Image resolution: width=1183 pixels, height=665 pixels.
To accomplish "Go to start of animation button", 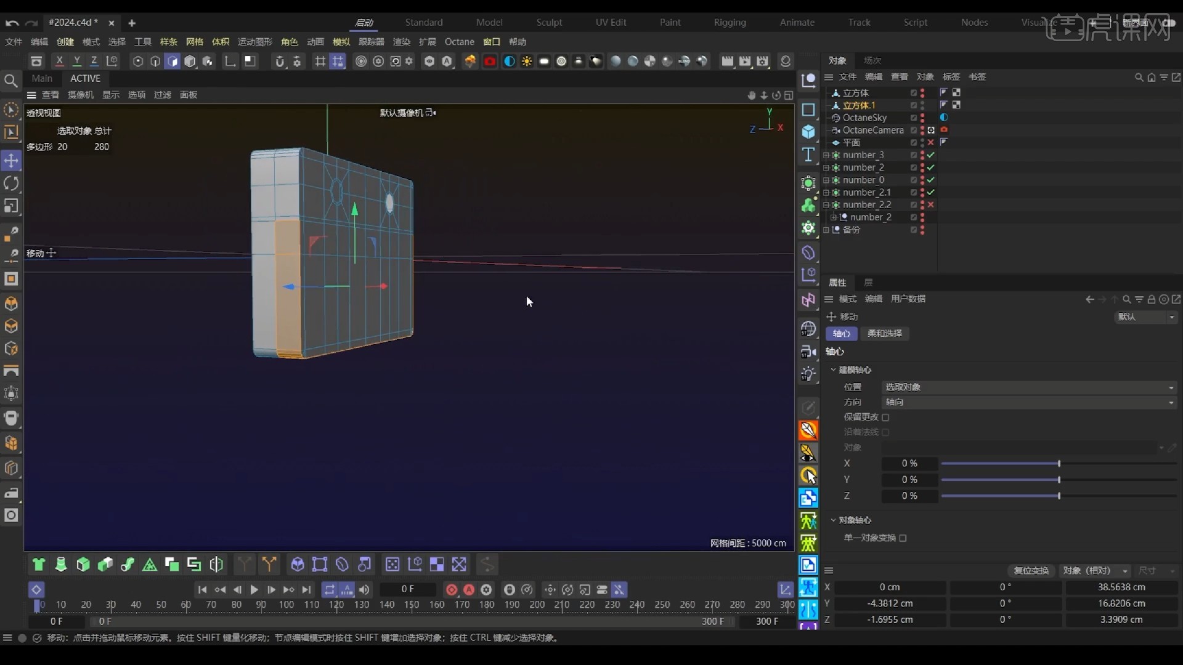I will (x=202, y=590).
